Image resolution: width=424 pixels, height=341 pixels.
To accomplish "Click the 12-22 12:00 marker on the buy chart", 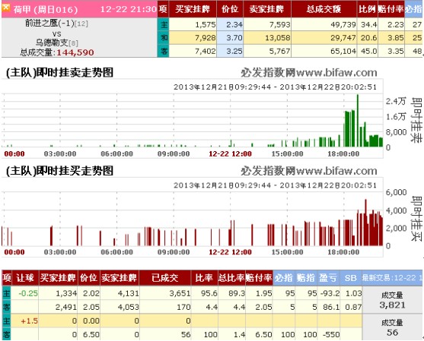I will 230,252.
